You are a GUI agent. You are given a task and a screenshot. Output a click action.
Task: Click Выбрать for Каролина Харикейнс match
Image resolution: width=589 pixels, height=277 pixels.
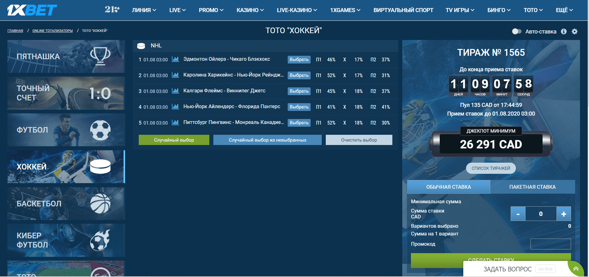click(x=299, y=75)
